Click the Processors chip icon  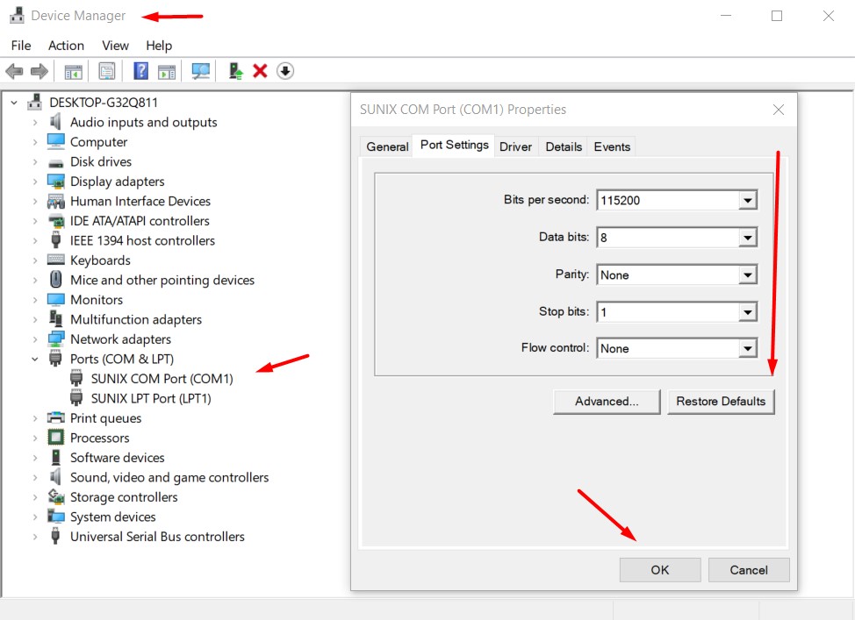pyautogui.click(x=55, y=438)
